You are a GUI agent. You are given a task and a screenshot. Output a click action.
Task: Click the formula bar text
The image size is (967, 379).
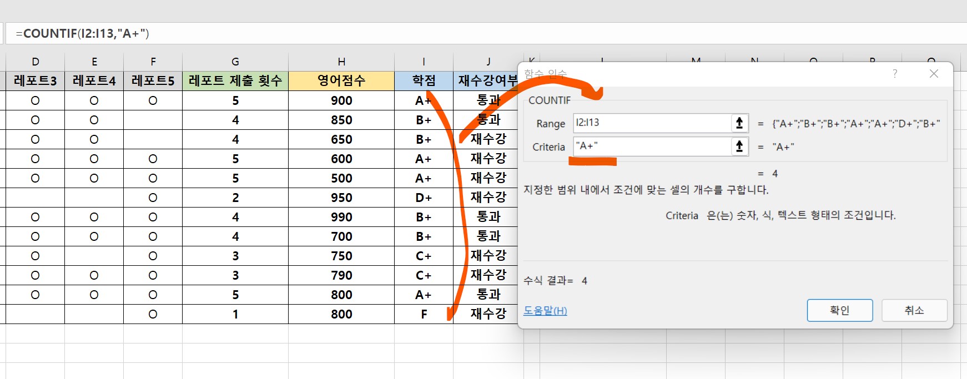point(82,33)
